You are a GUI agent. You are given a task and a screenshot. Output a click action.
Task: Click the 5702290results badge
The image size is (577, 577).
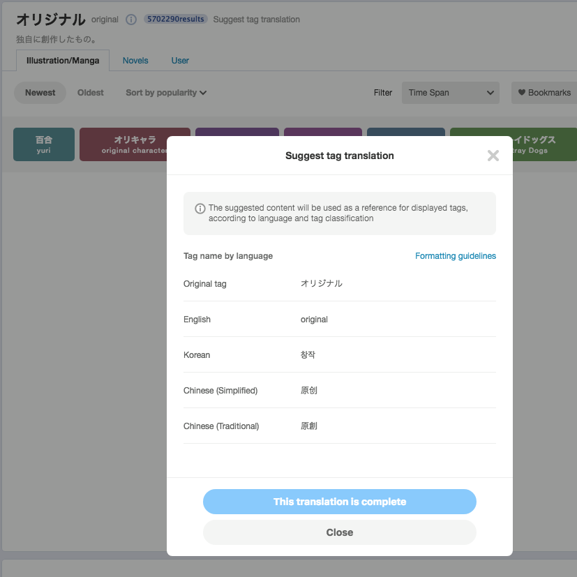pos(176,19)
